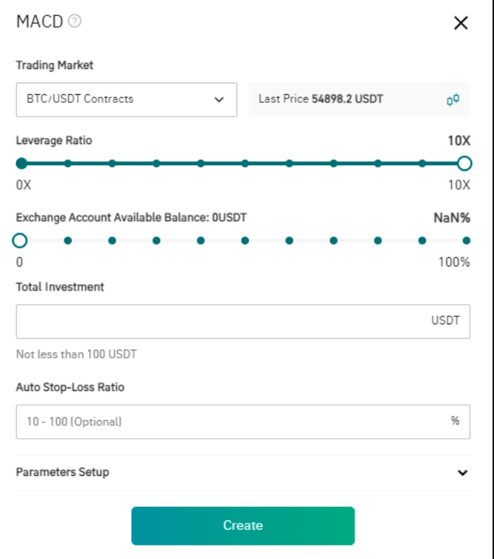Image resolution: width=494 pixels, height=559 pixels.
Task: Focus the Total Investment USDT field
Action: pyautogui.click(x=243, y=321)
